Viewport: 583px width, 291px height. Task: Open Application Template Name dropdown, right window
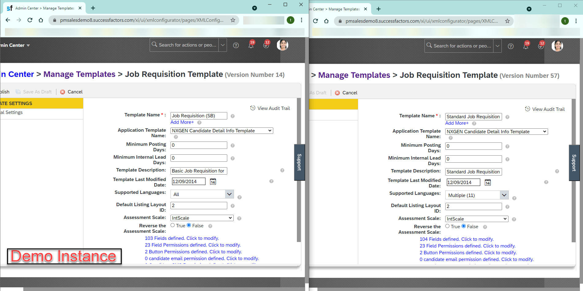pyautogui.click(x=497, y=132)
